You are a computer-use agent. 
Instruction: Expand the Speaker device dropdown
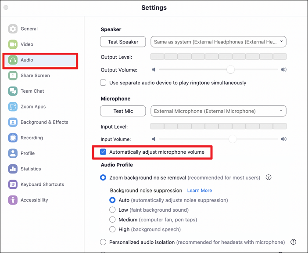(x=218, y=42)
